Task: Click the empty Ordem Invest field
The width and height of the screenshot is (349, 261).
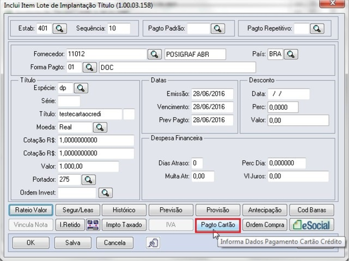Action: (77, 193)
